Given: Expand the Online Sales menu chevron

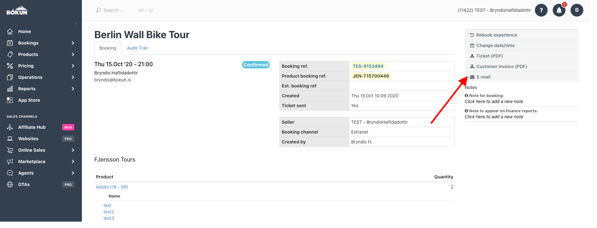Looking at the screenshot, I should [73, 150].
